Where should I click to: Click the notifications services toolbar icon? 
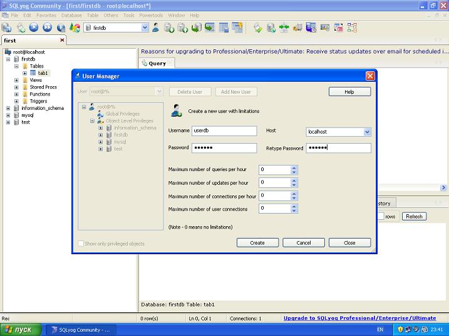[325, 27]
